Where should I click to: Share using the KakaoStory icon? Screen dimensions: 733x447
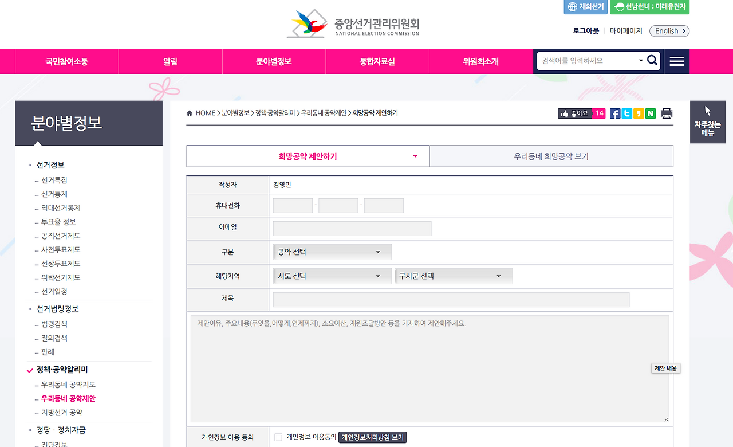click(x=639, y=113)
